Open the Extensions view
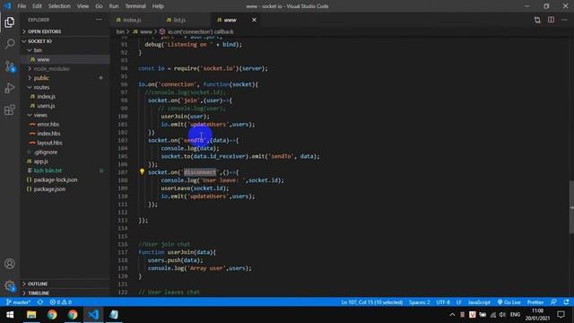 click(10, 109)
